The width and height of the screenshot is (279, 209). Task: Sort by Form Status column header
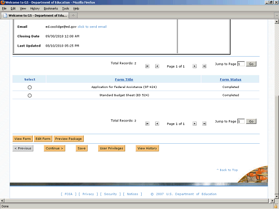[231, 79]
